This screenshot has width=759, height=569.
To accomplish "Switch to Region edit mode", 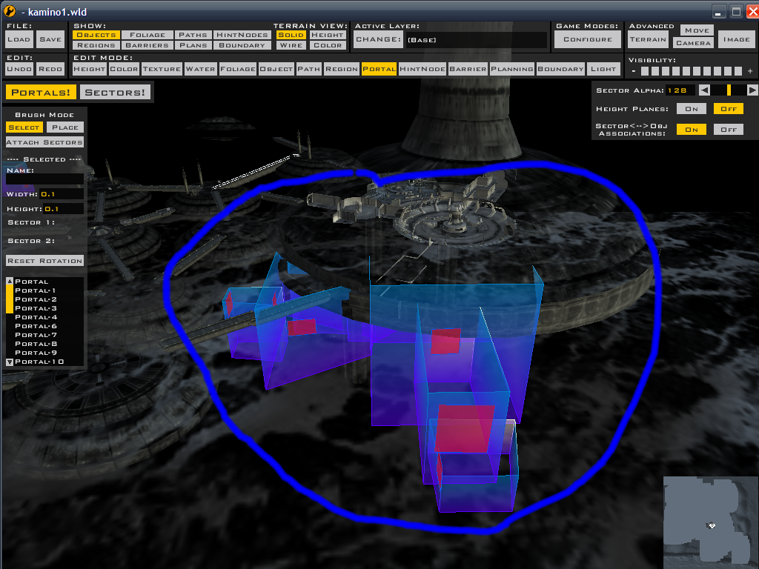I will click(342, 69).
